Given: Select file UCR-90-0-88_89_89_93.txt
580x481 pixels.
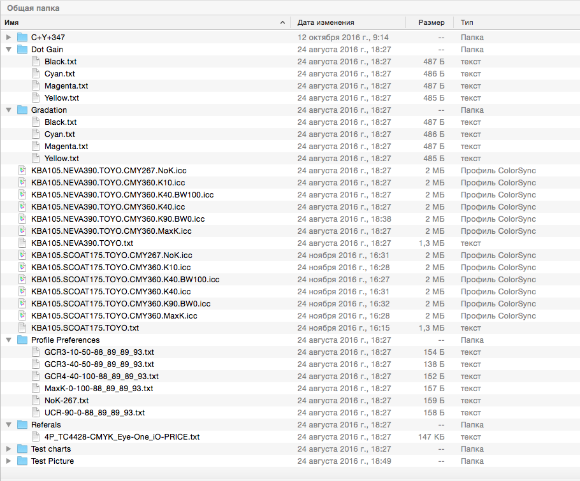Looking at the screenshot, I should (95, 413).
